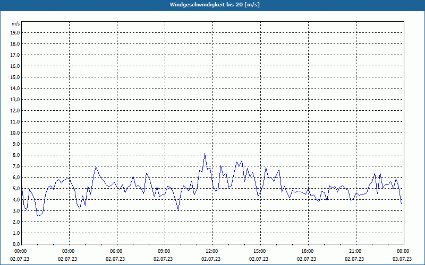This screenshot has width=425, height=265.
Task: Select the '03:00' time label
Action: click(69, 251)
